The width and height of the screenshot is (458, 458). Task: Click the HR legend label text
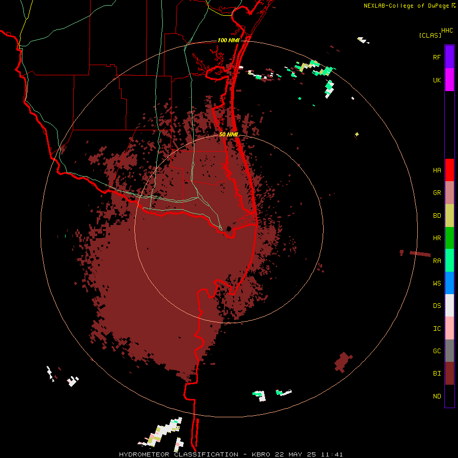click(x=437, y=238)
